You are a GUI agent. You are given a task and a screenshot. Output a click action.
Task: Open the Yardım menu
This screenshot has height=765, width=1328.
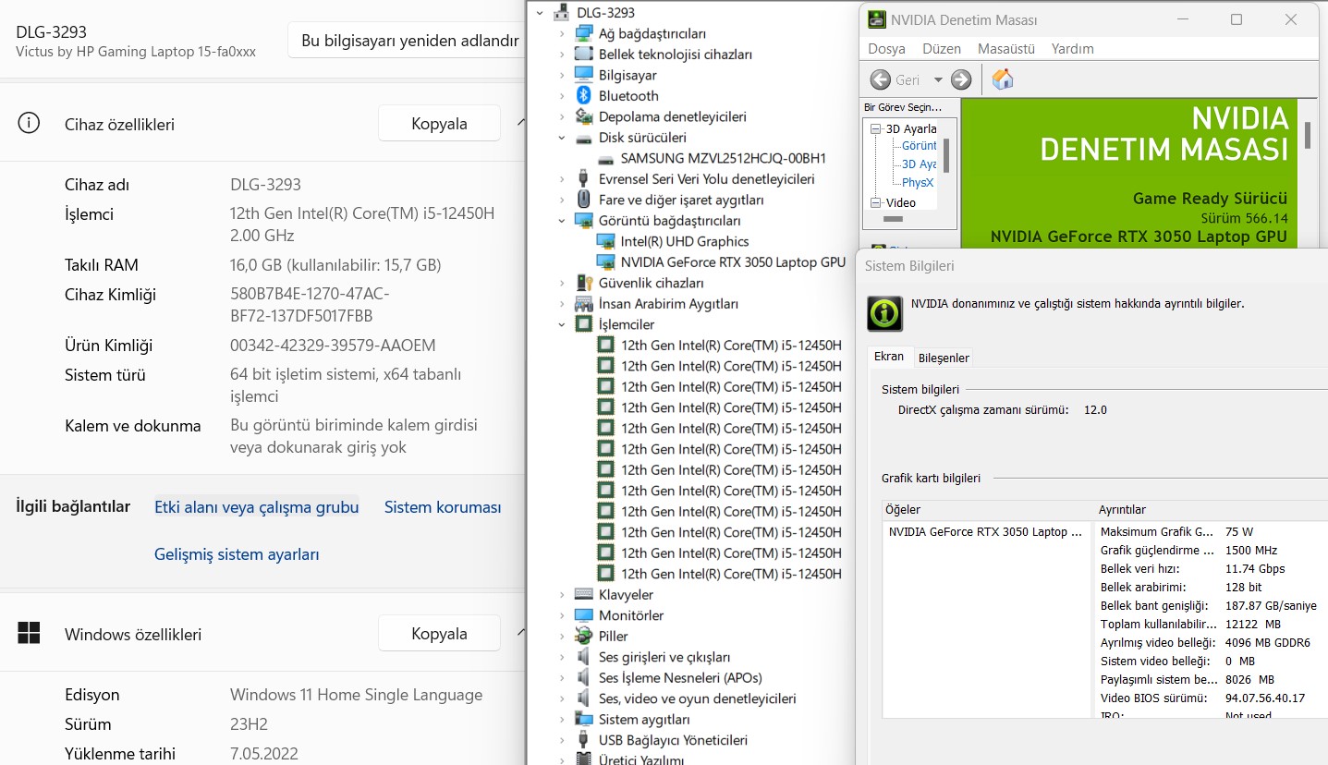click(x=1073, y=48)
